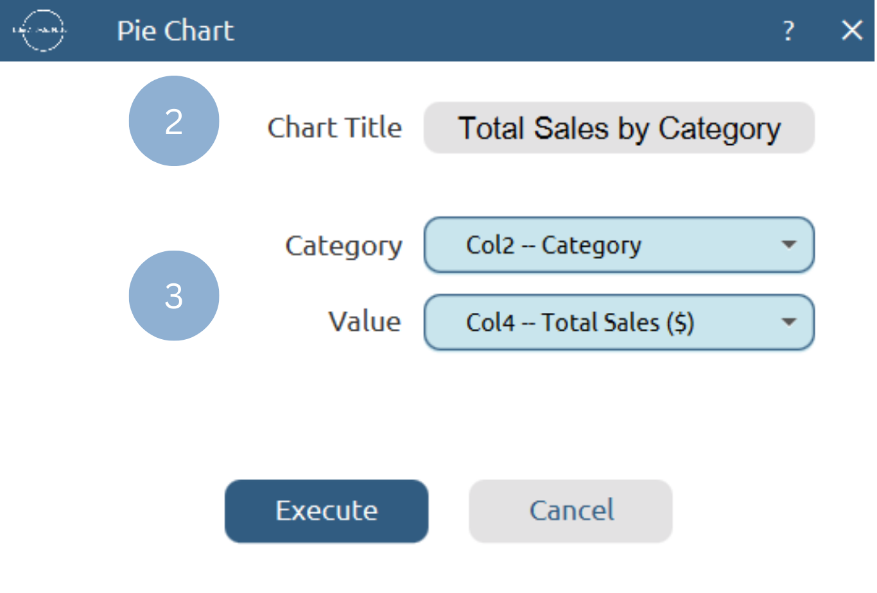Image resolution: width=877 pixels, height=593 pixels.
Task: Click the Total Sales by Category title field
Action: (618, 128)
